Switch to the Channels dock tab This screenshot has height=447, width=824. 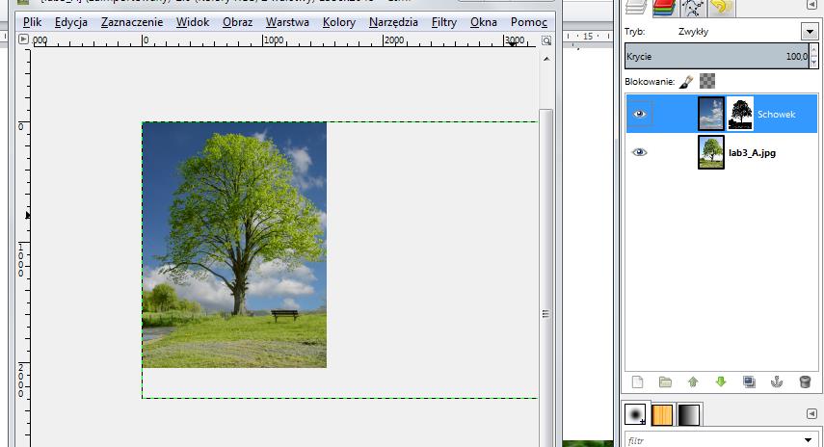pos(665,8)
